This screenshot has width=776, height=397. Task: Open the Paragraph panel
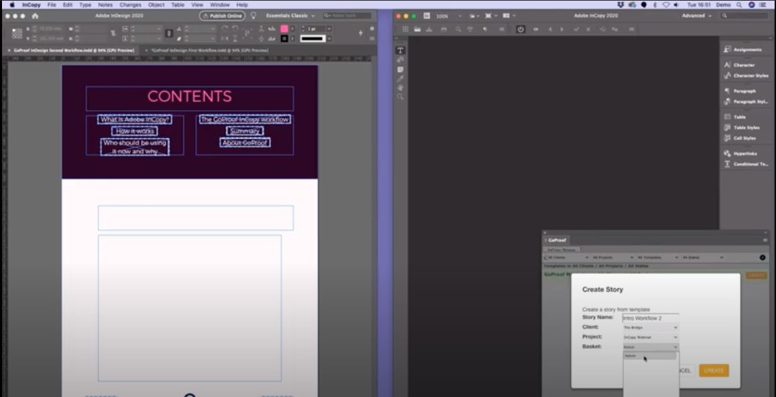click(x=739, y=91)
